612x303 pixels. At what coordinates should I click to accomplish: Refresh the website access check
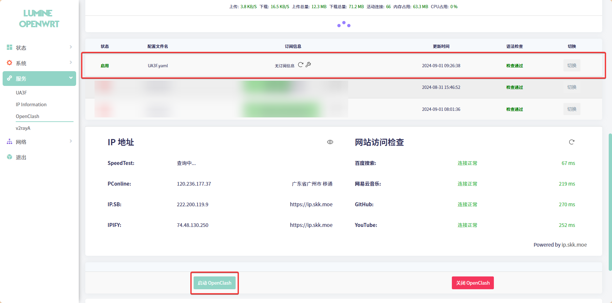point(572,142)
